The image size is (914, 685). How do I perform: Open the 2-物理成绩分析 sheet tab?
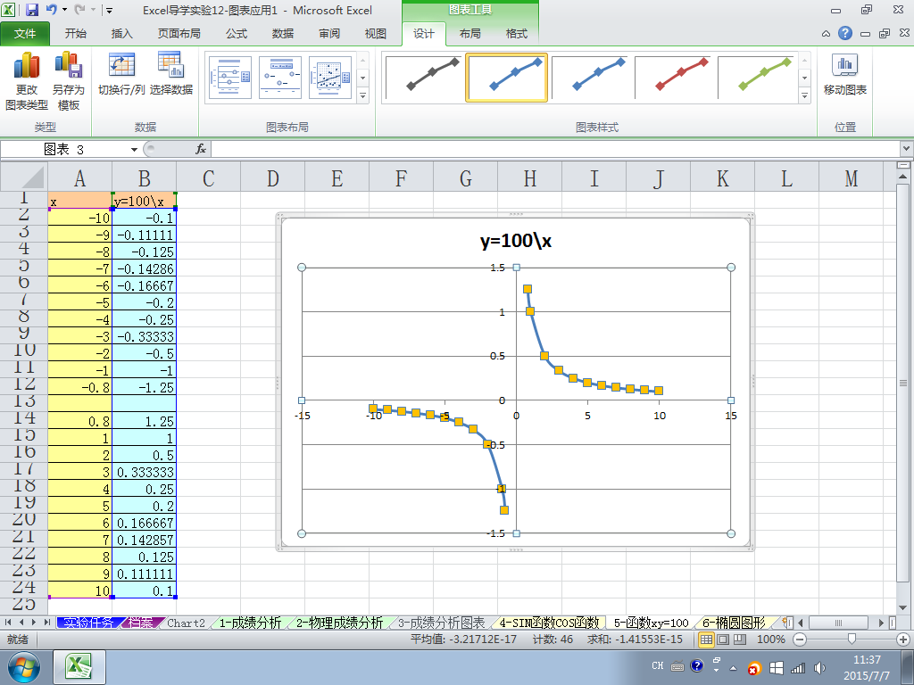(339, 623)
